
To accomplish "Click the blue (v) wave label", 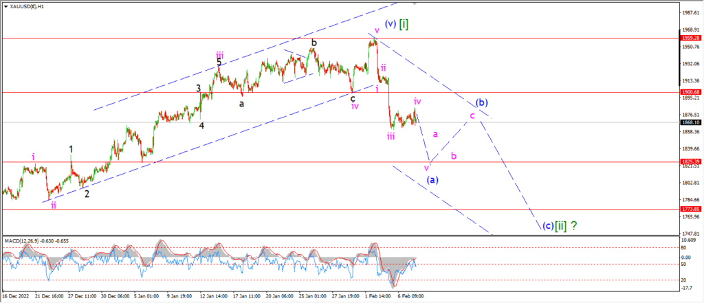I will 390,25.
